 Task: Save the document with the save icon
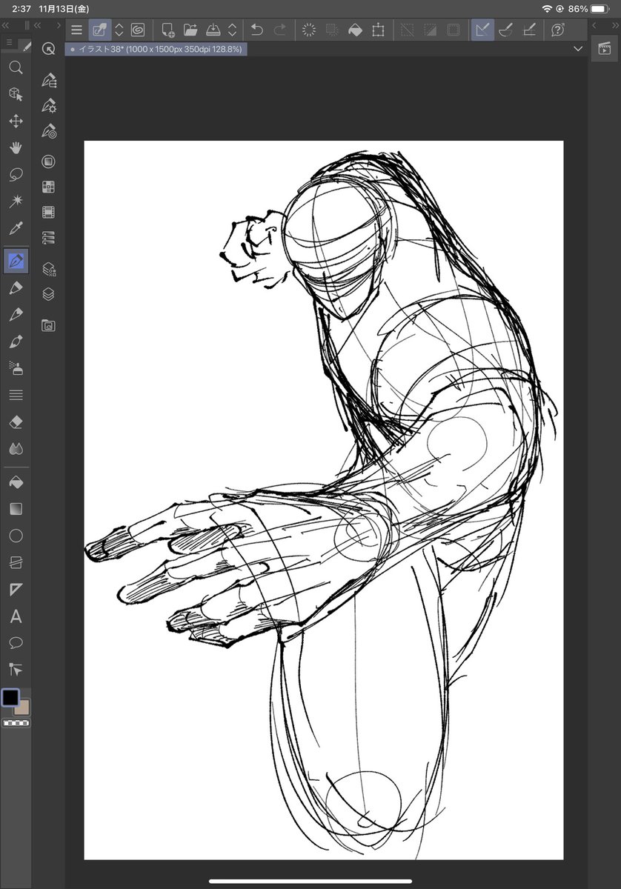(213, 30)
